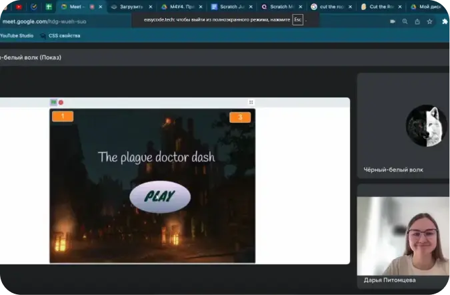
Task: Click the meet.google.com address bar
Action: (44, 21)
